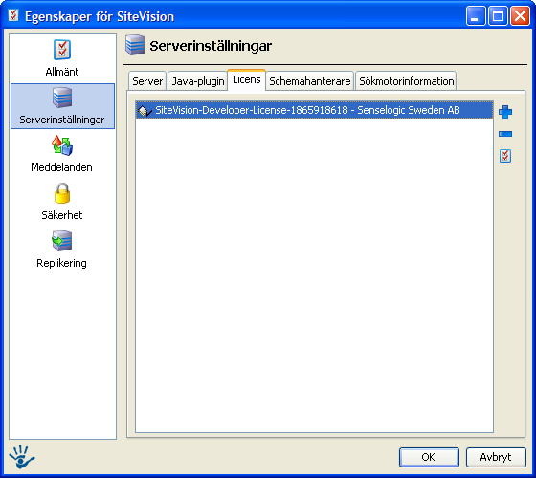This screenshot has width=536, height=478.
Task: Open the Säkerhet padlock section
Action: tap(62, 202)
